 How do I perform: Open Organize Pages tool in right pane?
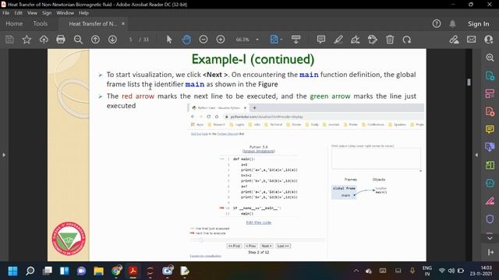(490, 93)
